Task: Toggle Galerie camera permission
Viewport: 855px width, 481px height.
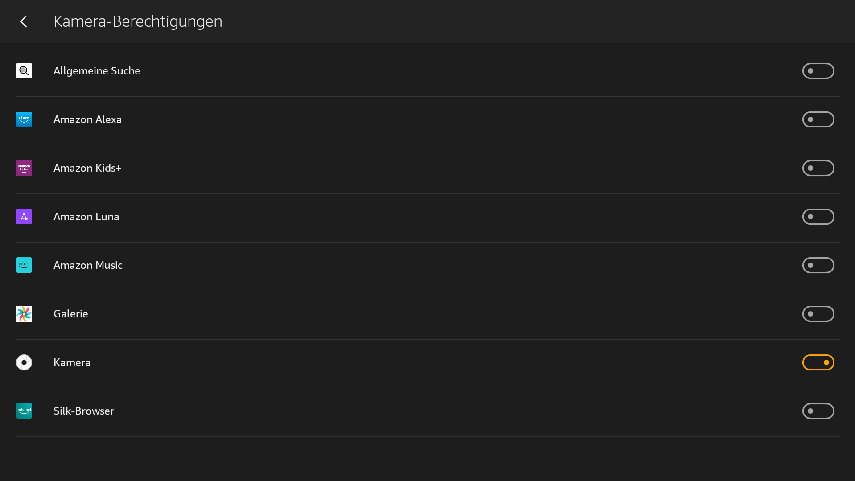Action: click(818, 314)
